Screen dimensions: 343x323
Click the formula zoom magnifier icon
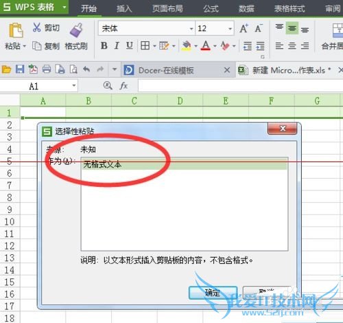coord(108,85)
